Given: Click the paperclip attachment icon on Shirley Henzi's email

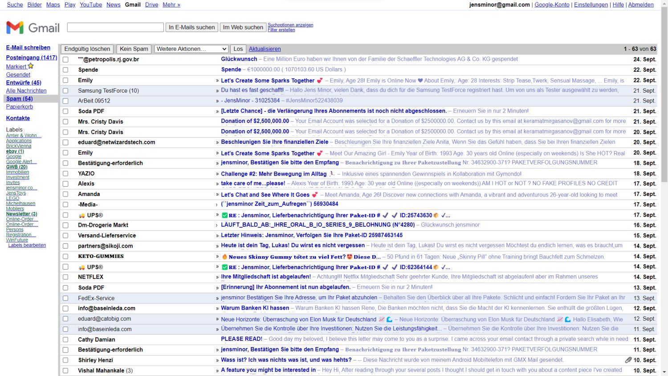Looking at the screenshot, I should point(628,360).
